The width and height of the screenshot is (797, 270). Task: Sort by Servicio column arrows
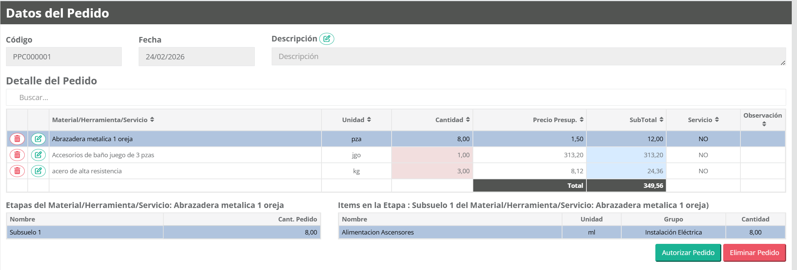coord(717,120)
